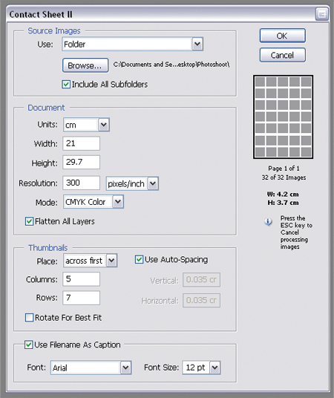Click the OK button

pos(283,36)
